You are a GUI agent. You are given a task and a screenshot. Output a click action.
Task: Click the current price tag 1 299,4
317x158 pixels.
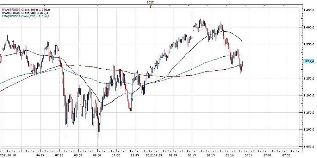309,61
